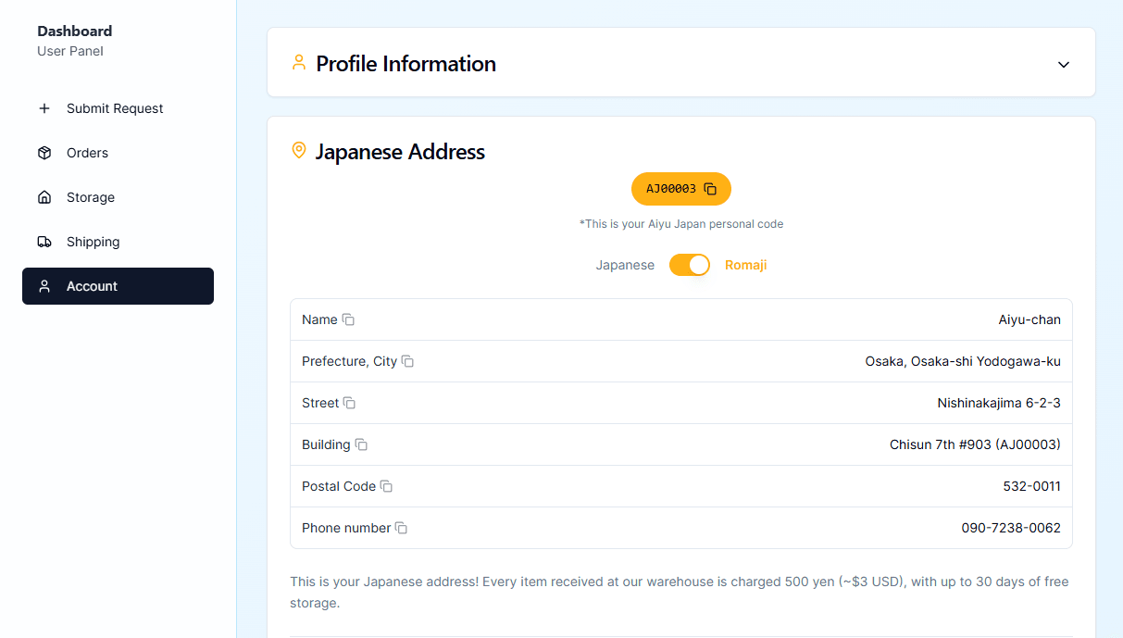Screen dimensions: 1123x638
Task: Select the Orders box icon in sidebar
Action: [x=44, y=153]
